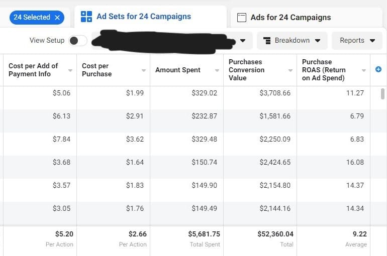Screen dimensions: 387x256
Task: Open the Breakdown dropdown
Action: coord(292,41)
